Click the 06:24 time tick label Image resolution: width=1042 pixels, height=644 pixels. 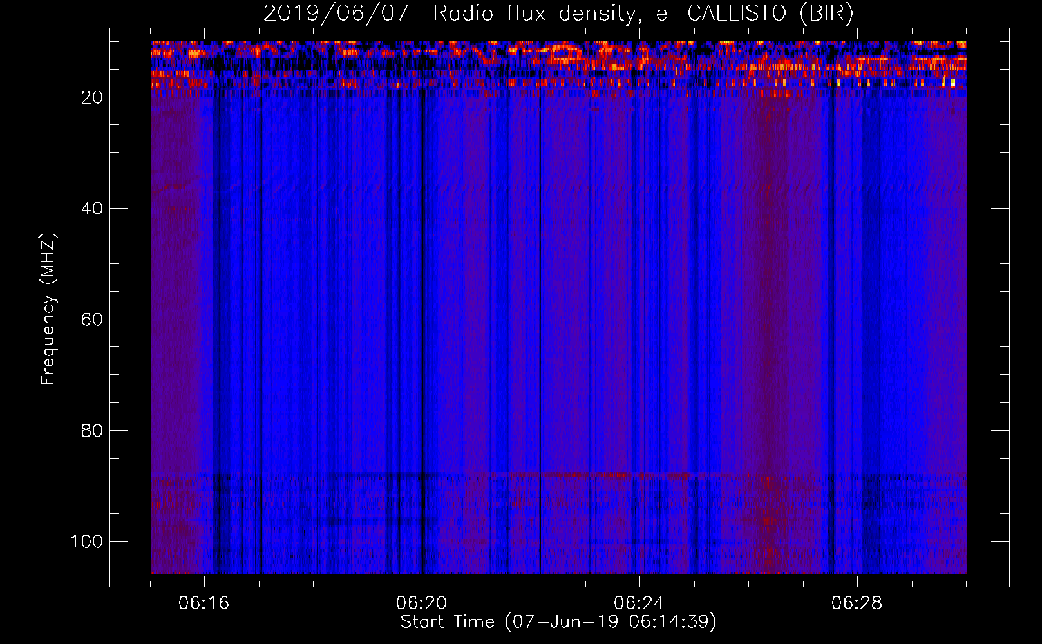(x=639, y=603)
